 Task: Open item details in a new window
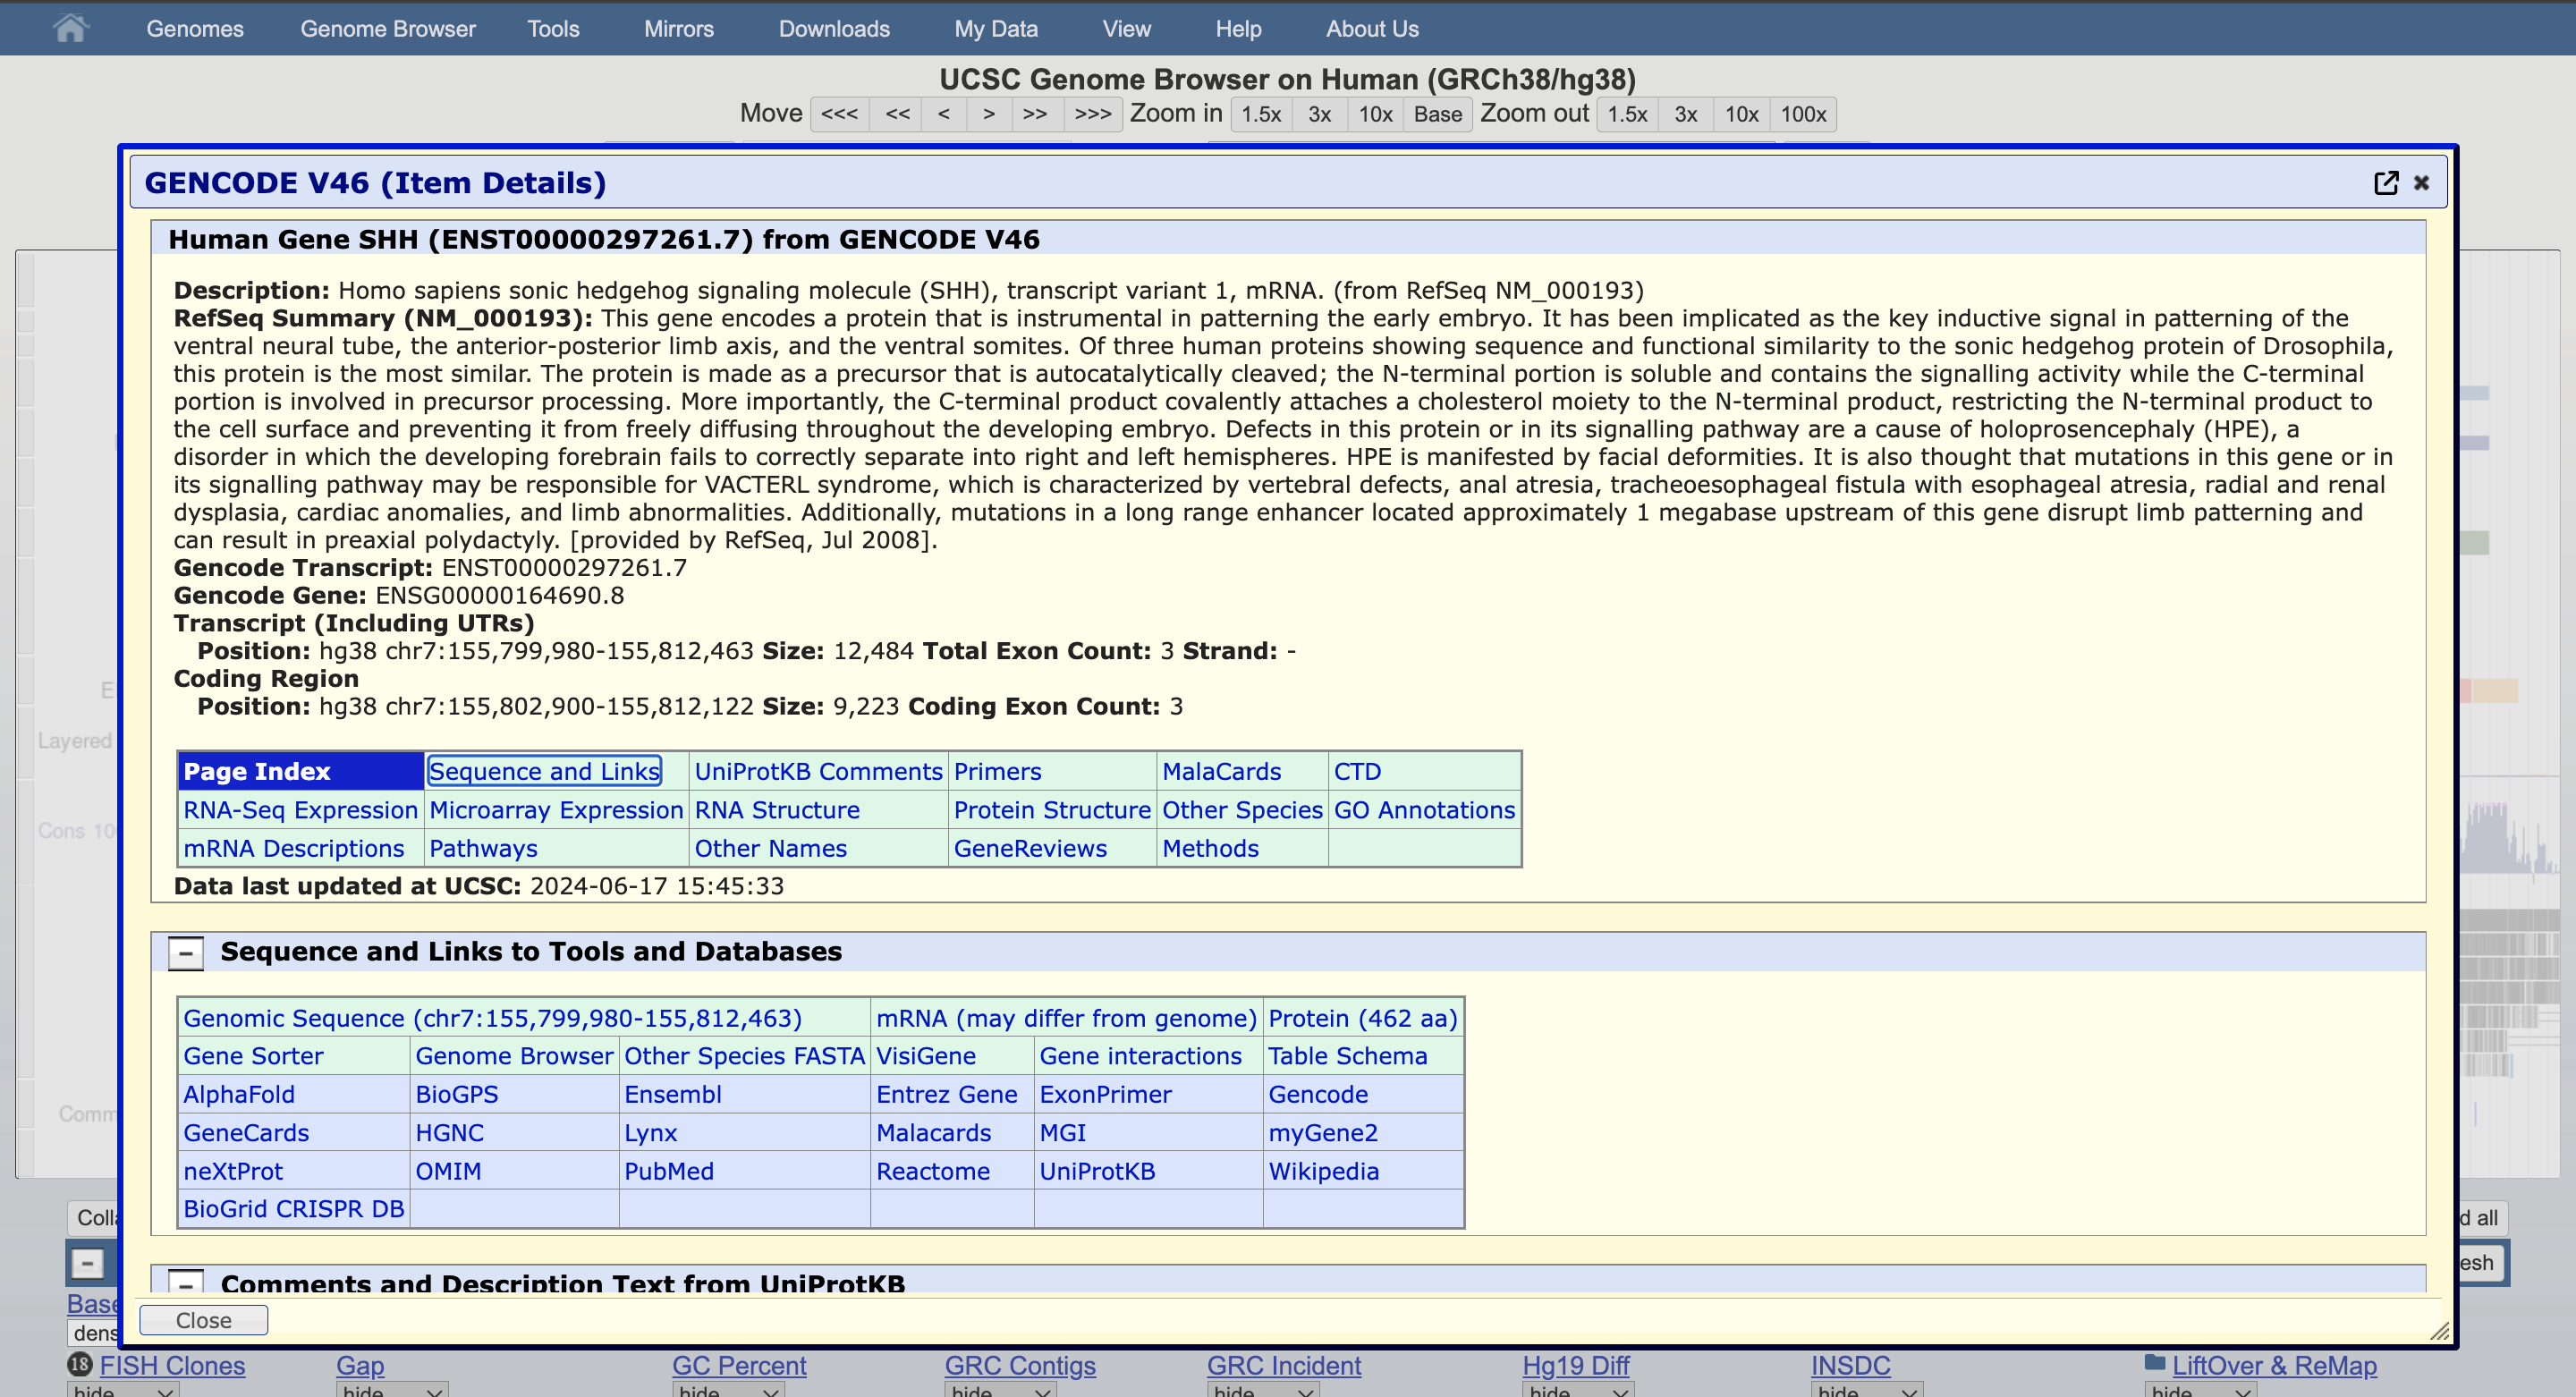coord(2387,182)
